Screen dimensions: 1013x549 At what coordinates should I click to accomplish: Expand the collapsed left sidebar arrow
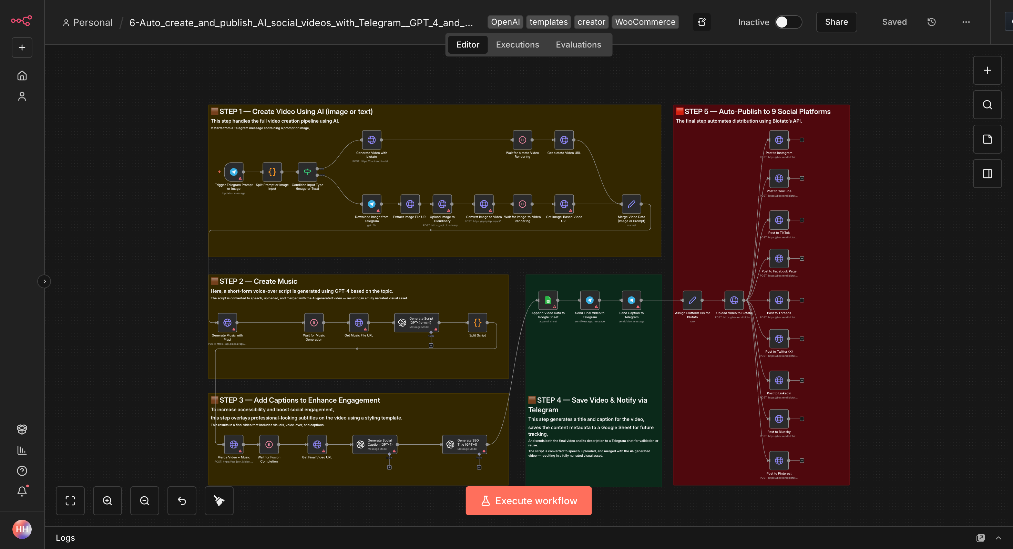pyautogui.click(x=44, y=281)
